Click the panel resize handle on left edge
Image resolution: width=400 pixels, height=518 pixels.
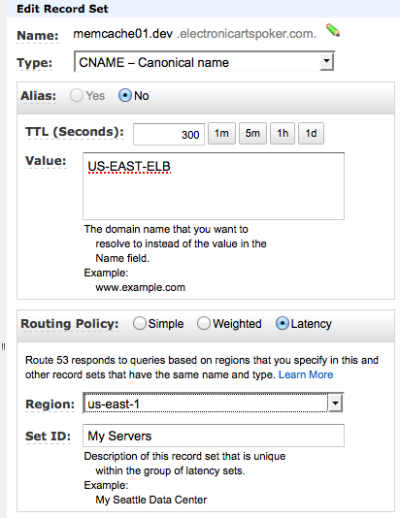(3, 347)
